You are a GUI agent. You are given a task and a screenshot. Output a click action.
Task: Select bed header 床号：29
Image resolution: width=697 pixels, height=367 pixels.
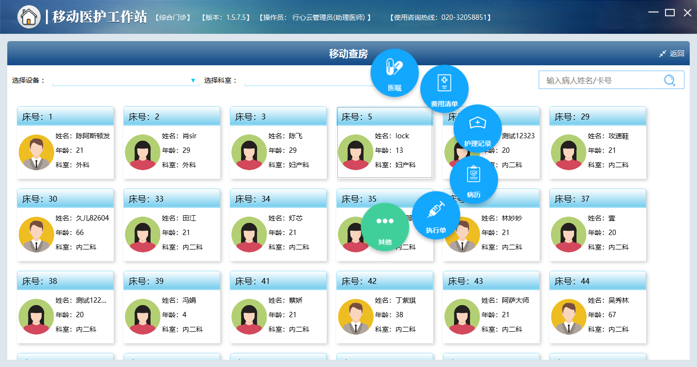tap(598, 116)
